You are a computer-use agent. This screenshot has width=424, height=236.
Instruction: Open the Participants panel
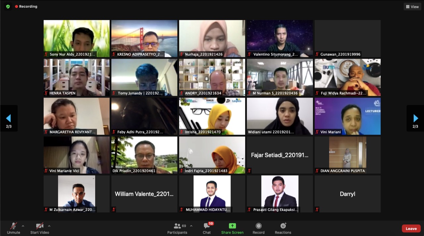click(x=177, y=226)
